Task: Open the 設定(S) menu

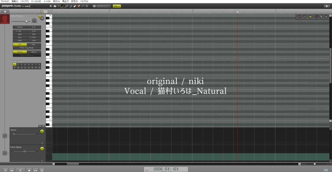Action: (74, 1)
